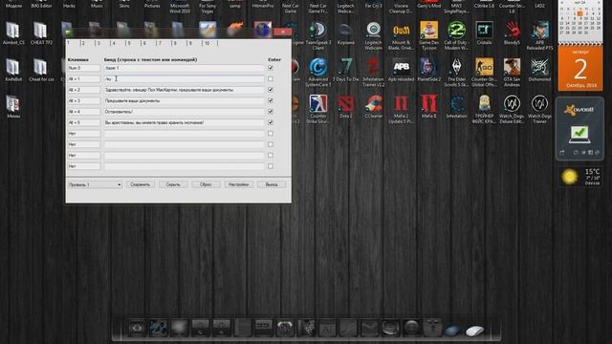Uncheck the Enter box for Alt + 5
This screenshot has height=344, width=612.
coord(271,122)
